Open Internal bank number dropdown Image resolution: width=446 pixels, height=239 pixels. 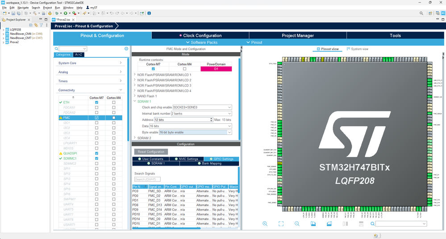[x=201, y=113]
